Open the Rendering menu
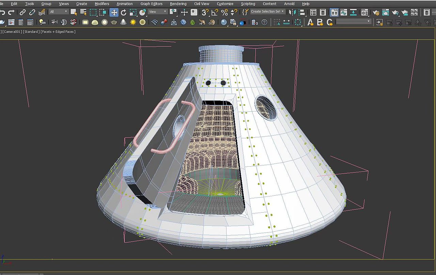The height and width of the screenshot is (275, 436). point(178,4)
